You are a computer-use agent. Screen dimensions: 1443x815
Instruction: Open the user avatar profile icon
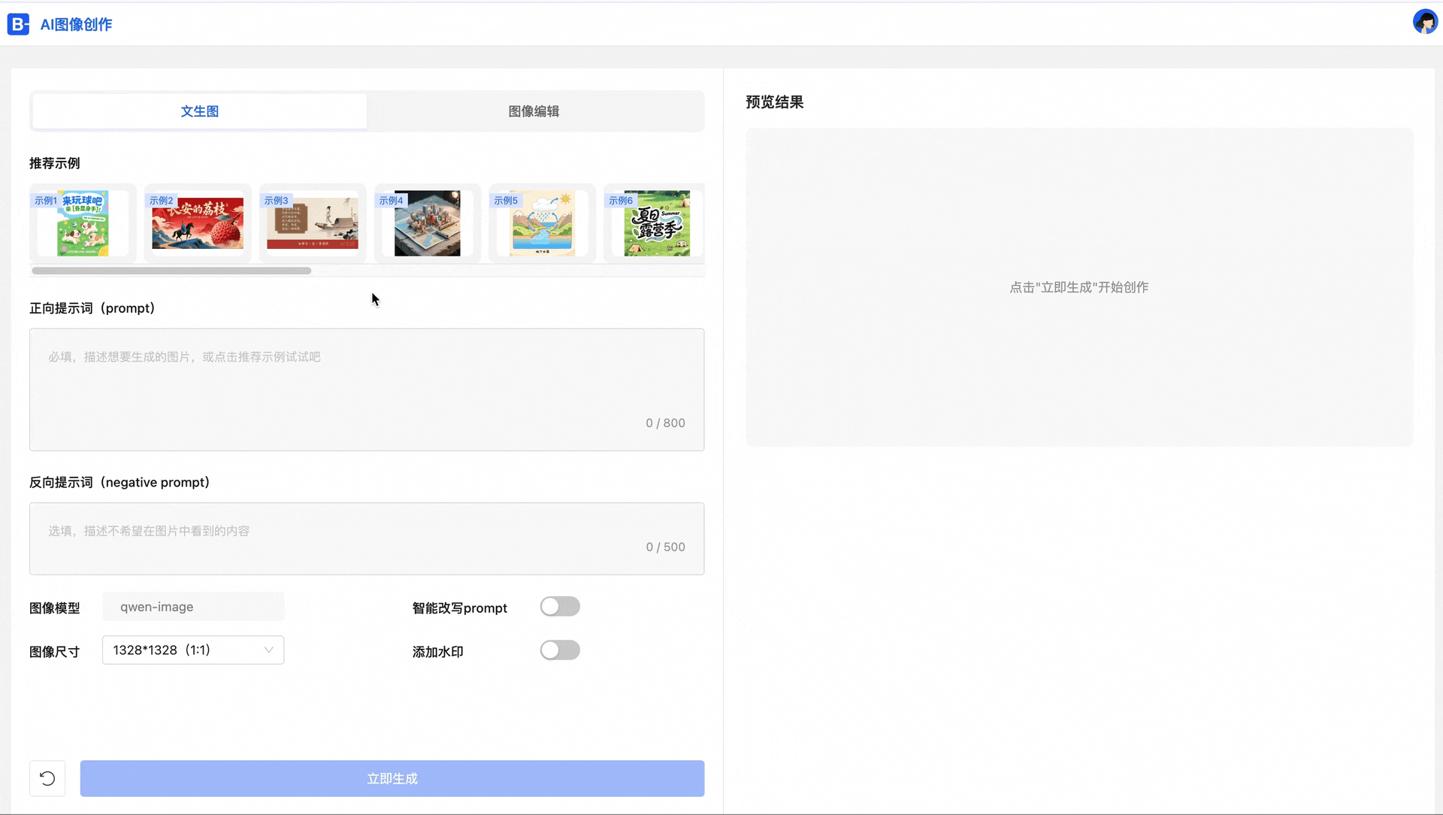pos(1425,22)
